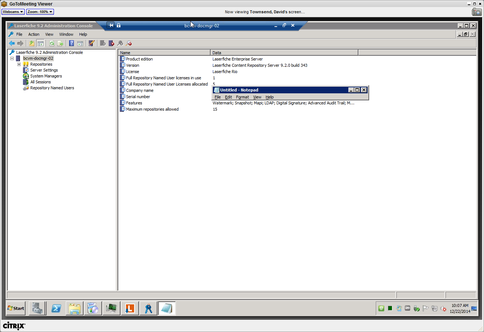Open the File menu in Administration Console
The image size is (484, 332).
click(x=19, y=34)
